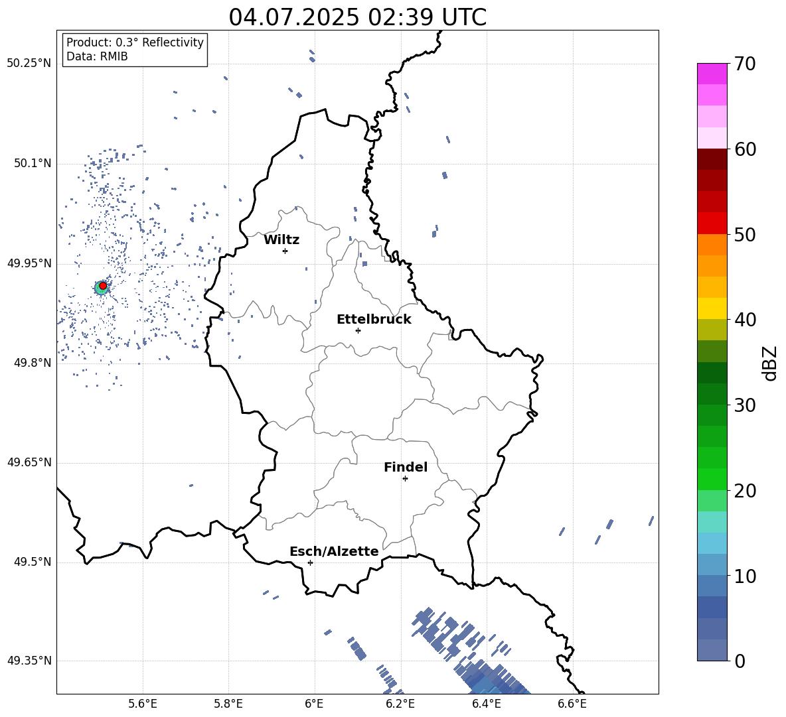Pick the orange swatch just below 50 dBZ

coord(712,245)
